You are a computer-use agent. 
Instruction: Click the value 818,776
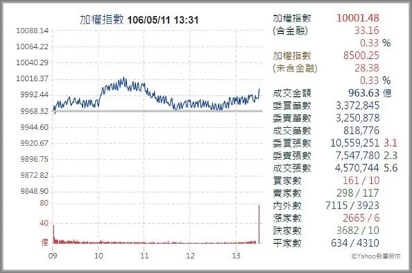[361, 131]
